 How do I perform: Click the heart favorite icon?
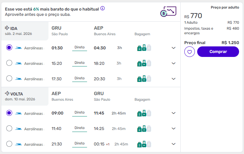pos(190,52)
